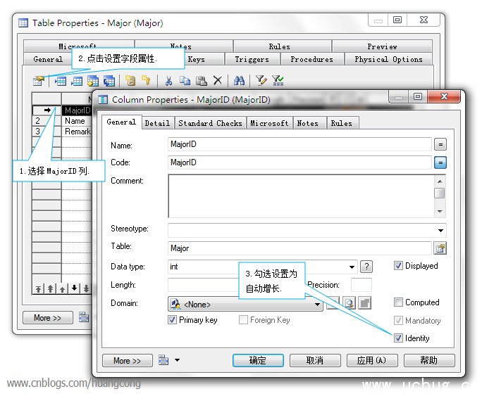The width and height of the screenshot is (482, 396).
Task: Click Find a Row binoculars icon
Action: [239, 81]
